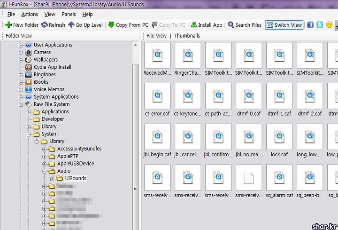This screenshot has height=230, width=338.
Task: Click the smiley face icon
Action: point(329,25)
